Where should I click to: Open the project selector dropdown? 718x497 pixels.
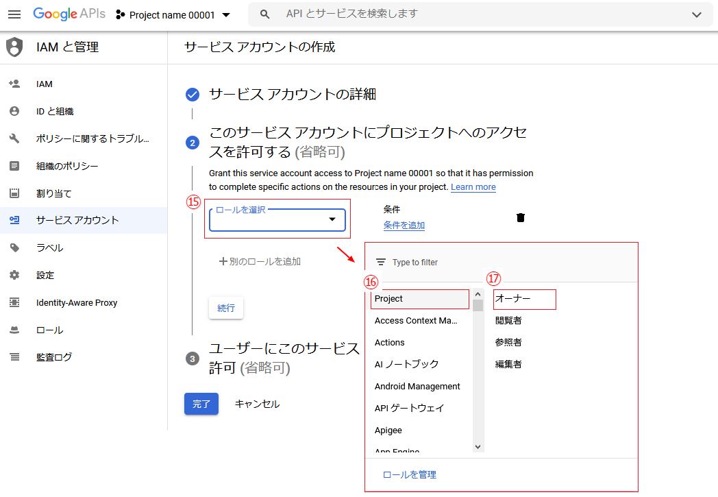click(x=173, y=15)
